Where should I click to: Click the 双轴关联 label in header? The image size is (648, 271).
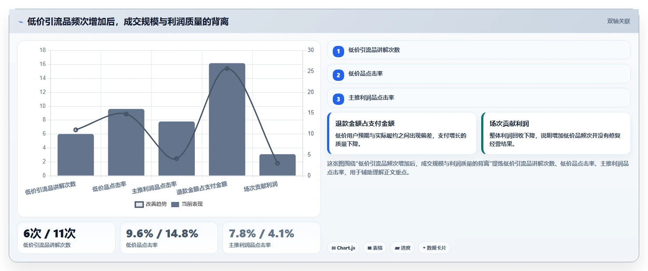pyautogui.click(x=618, y=21)
